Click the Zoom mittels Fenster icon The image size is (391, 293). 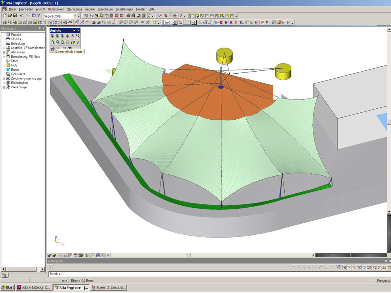[57, 42]
